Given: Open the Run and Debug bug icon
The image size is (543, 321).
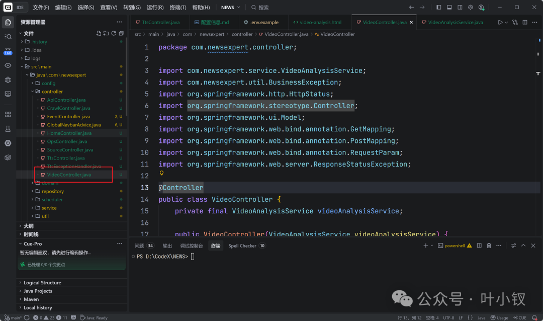Looking at the screenshot, I should tap(8, 79).
